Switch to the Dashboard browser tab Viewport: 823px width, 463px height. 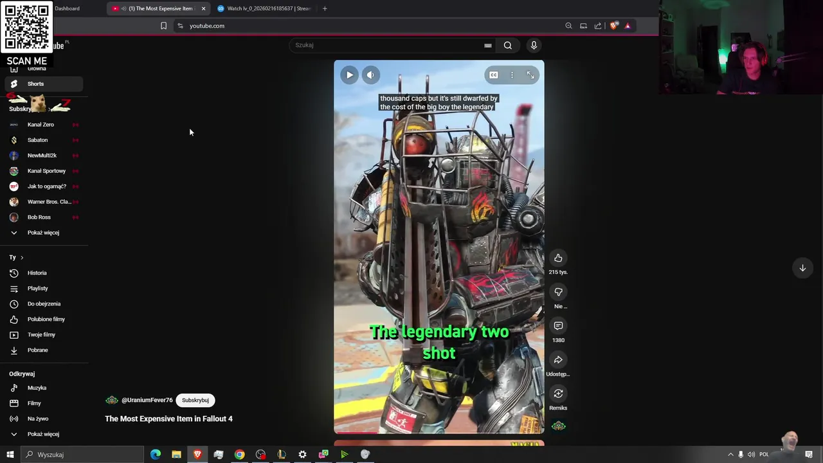click(67, 8)
